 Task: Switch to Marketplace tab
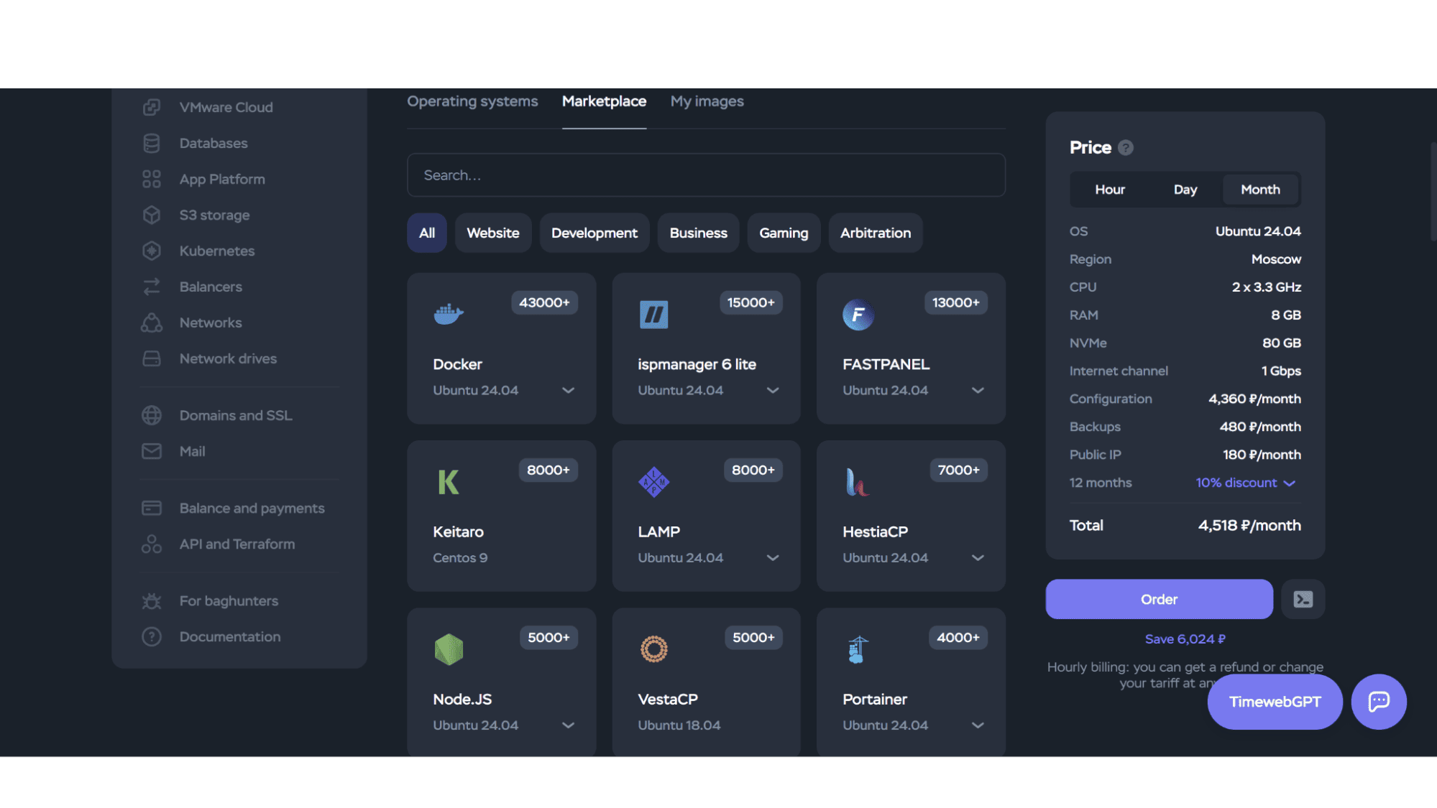click(604, 101)
